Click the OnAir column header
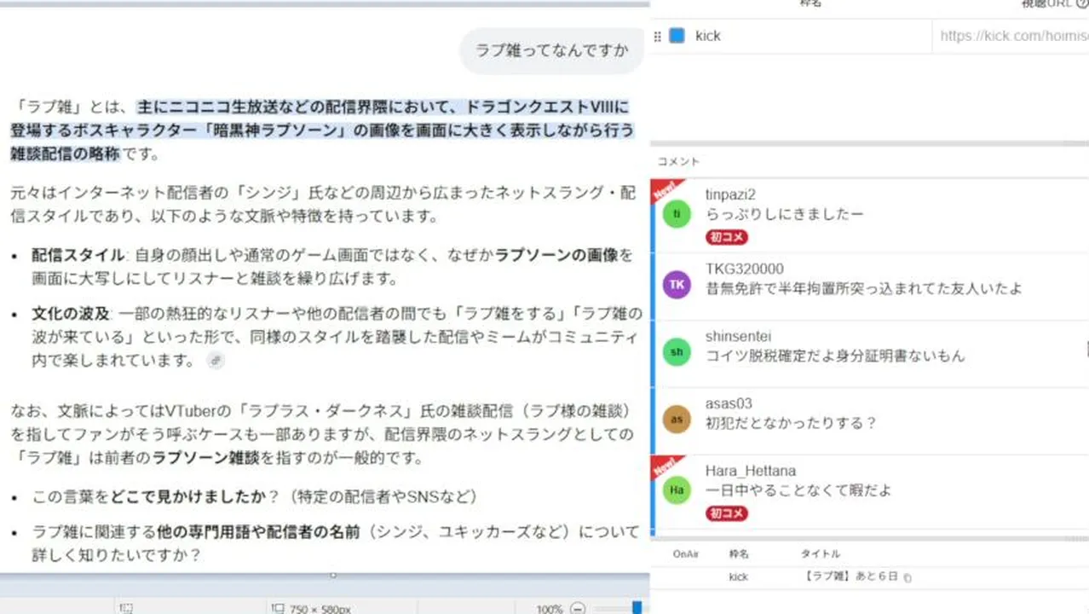The image size is (1089, 614). click(686, 554)
